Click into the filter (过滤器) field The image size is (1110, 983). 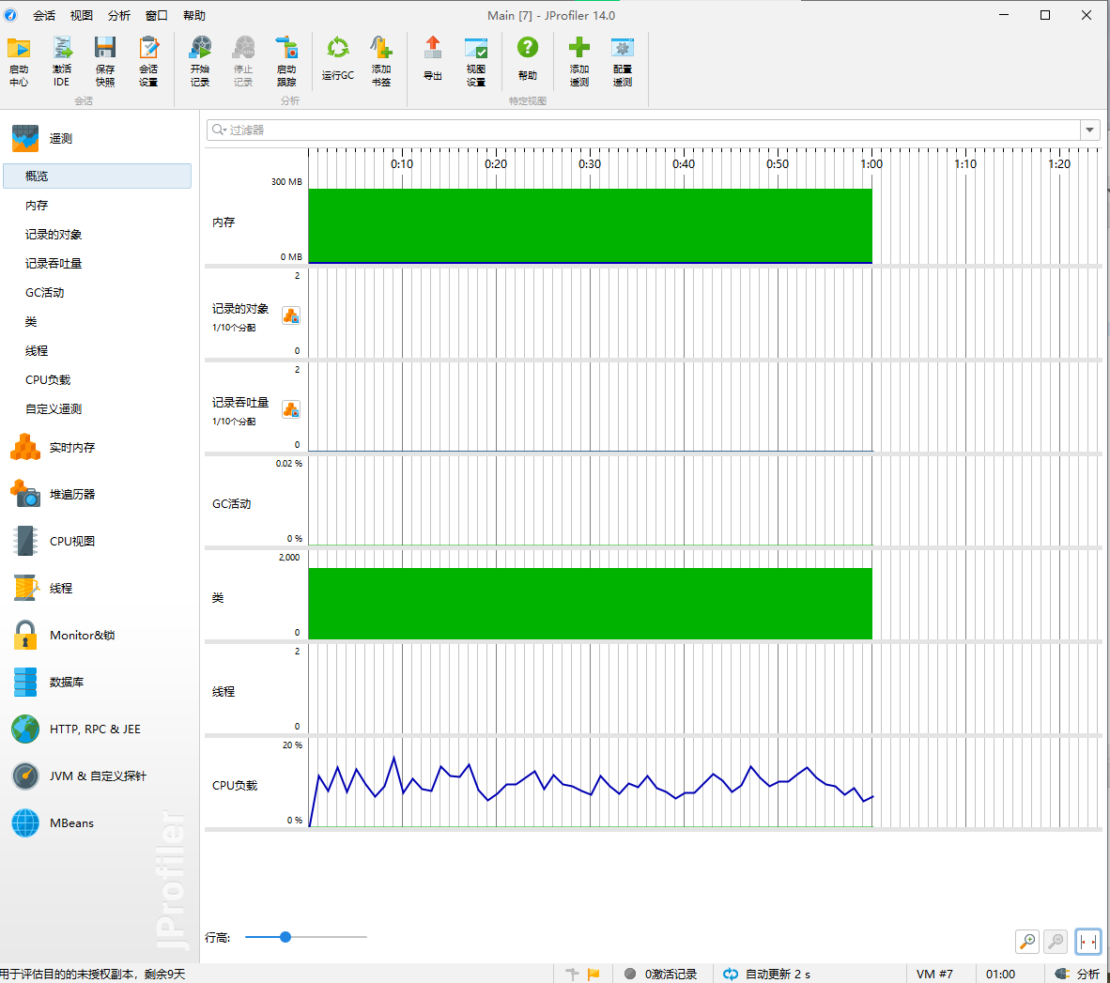pos(643,131)
